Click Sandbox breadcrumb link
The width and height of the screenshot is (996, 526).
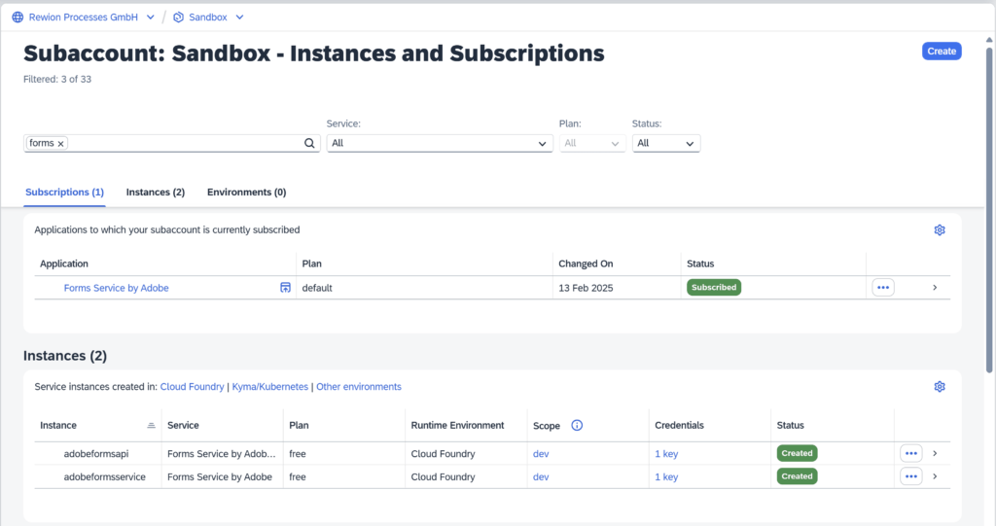pyautogui.click(x=208, y=18)
